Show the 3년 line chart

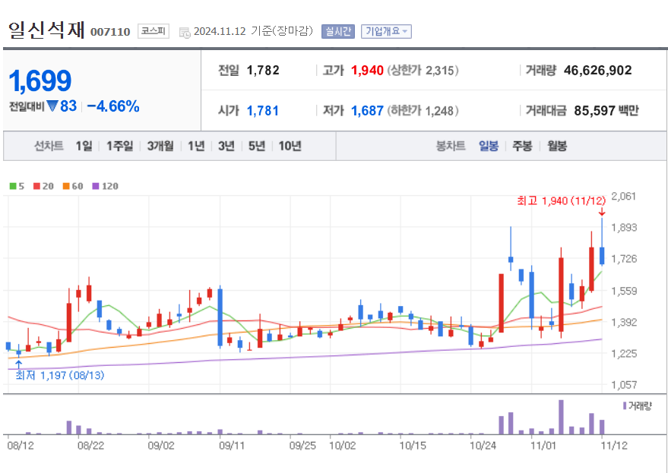pyautogui.click(x=226, y=146)
